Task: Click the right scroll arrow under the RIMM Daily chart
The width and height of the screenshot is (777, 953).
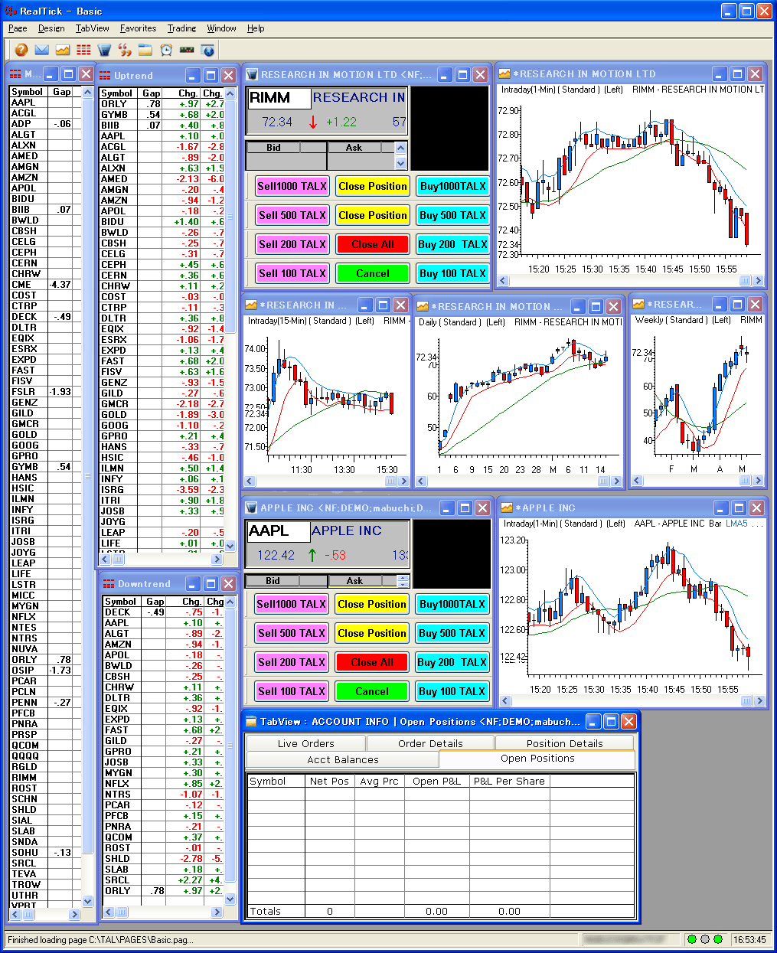Action: (615, 481)
